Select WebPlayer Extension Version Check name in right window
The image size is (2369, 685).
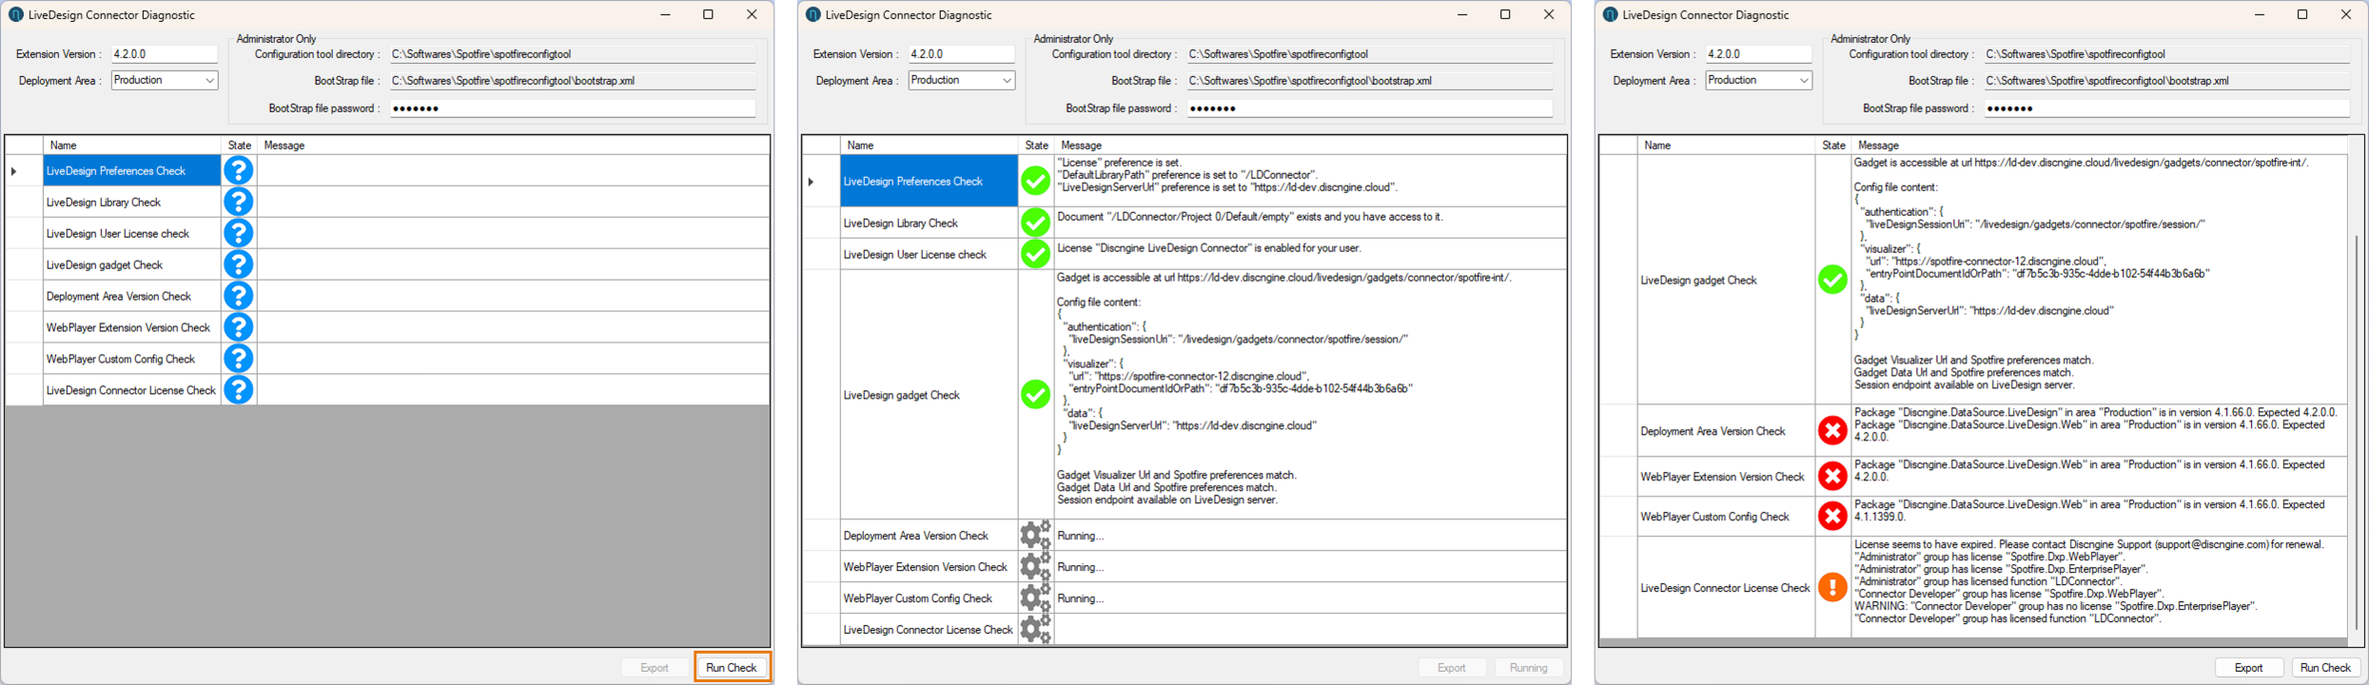pyautogui.click(x=1723, y=478)
